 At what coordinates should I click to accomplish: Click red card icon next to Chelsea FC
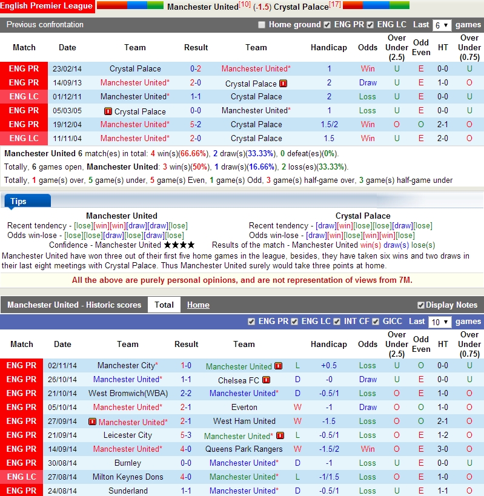click(266, 380)
